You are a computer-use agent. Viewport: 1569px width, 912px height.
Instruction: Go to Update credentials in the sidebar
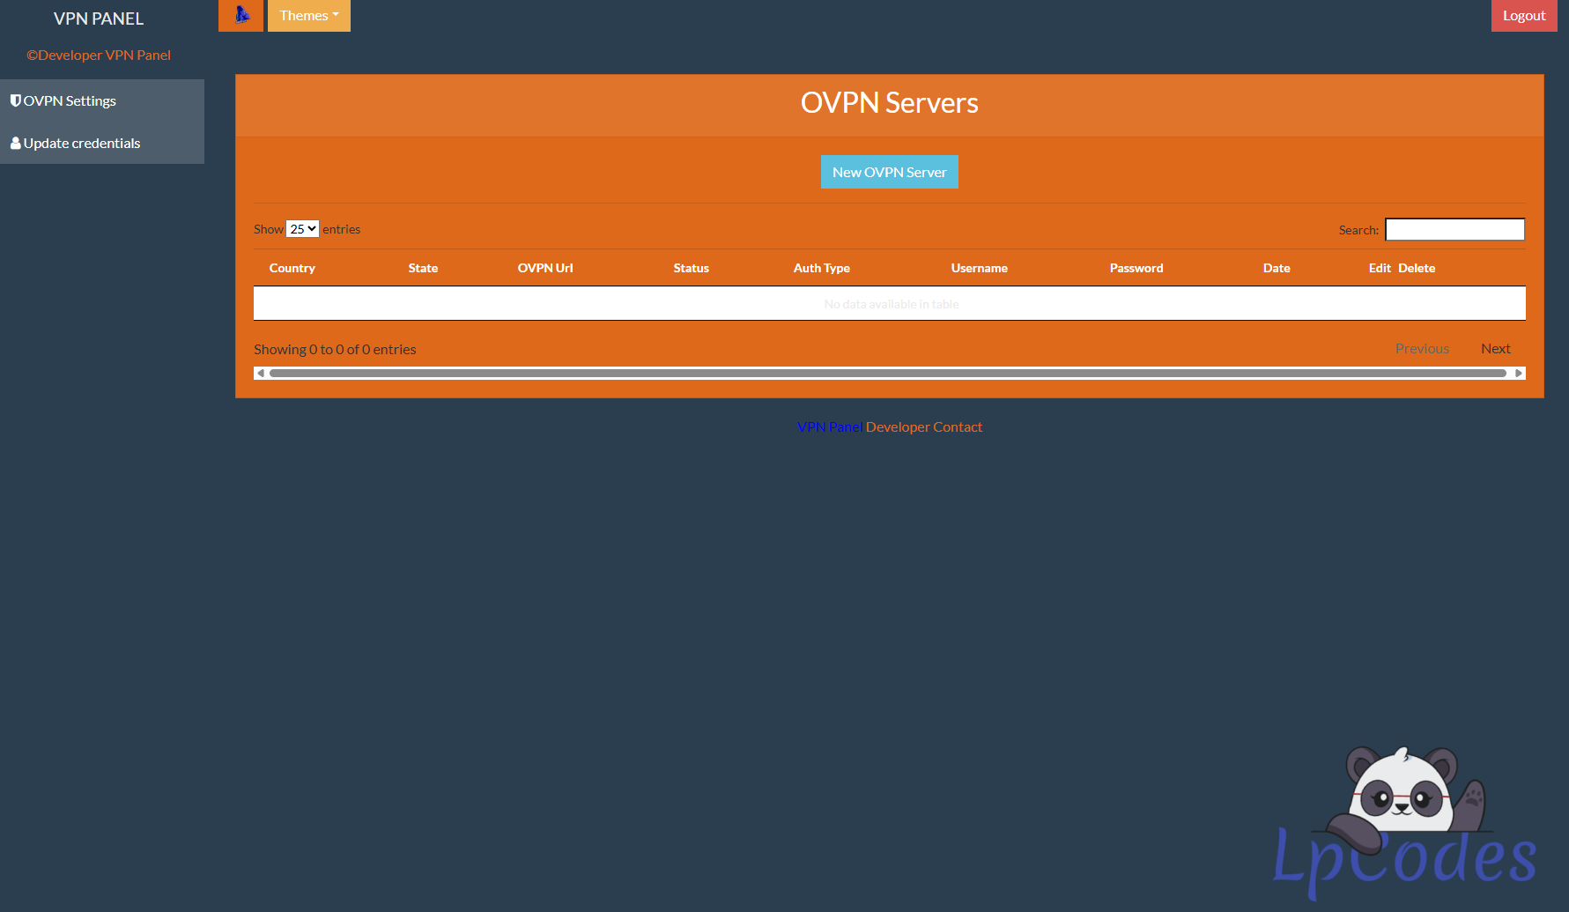click(81, 144)
